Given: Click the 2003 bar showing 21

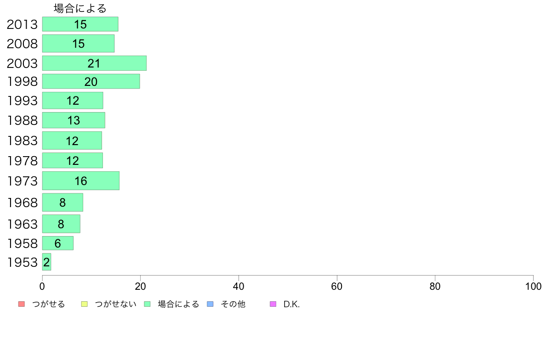Looking at the screenshot, I should [x=94, y=63].
